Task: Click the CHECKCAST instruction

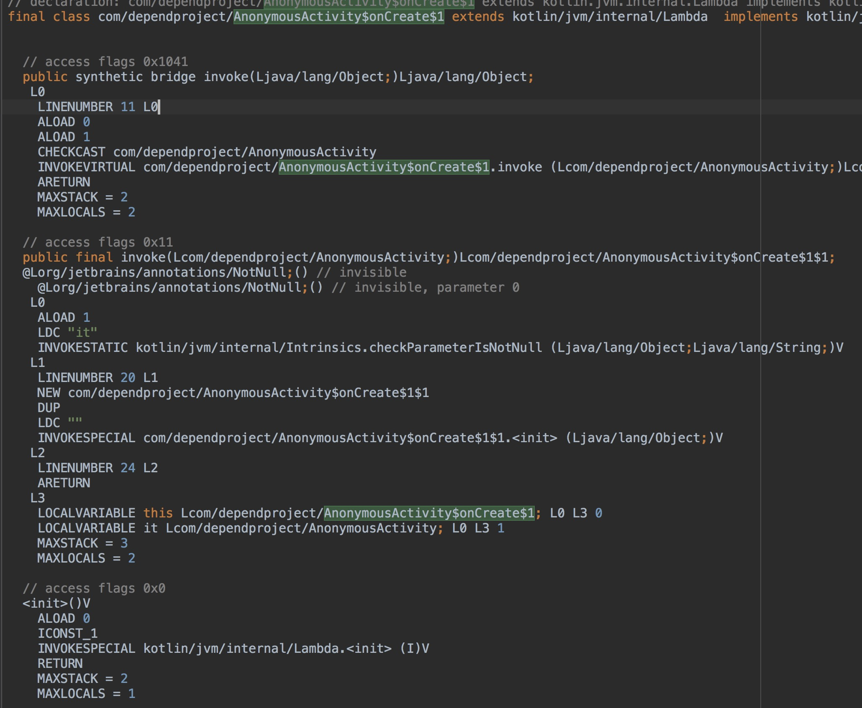Action: point(71,152)
